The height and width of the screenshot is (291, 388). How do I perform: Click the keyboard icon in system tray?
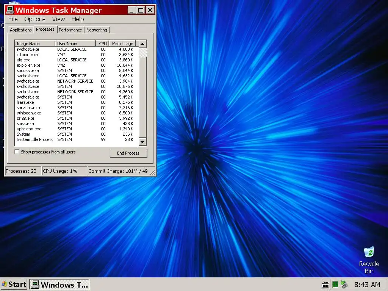(325, 285)
